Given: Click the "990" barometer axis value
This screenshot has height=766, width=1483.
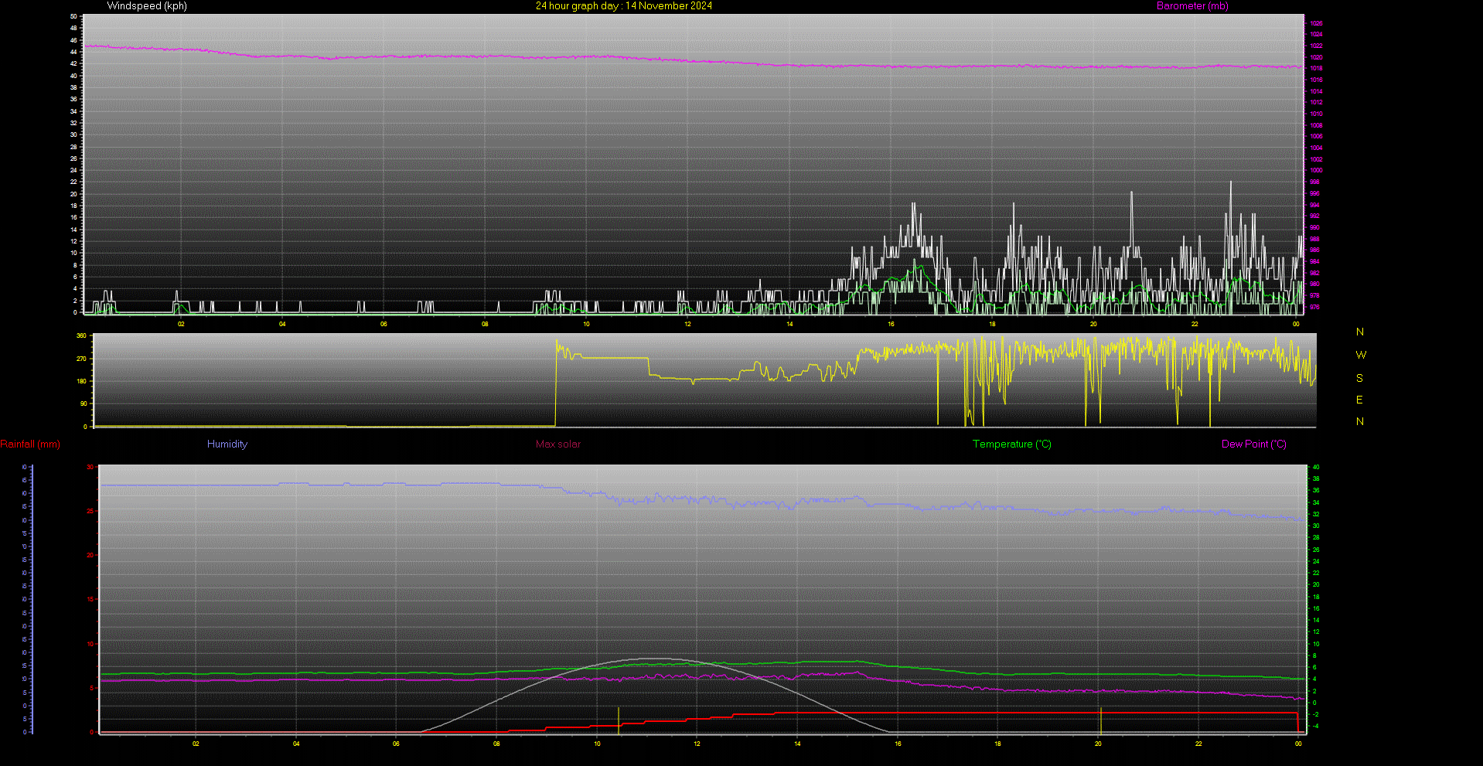Looking at the screenshot, I should point(1314,227).
